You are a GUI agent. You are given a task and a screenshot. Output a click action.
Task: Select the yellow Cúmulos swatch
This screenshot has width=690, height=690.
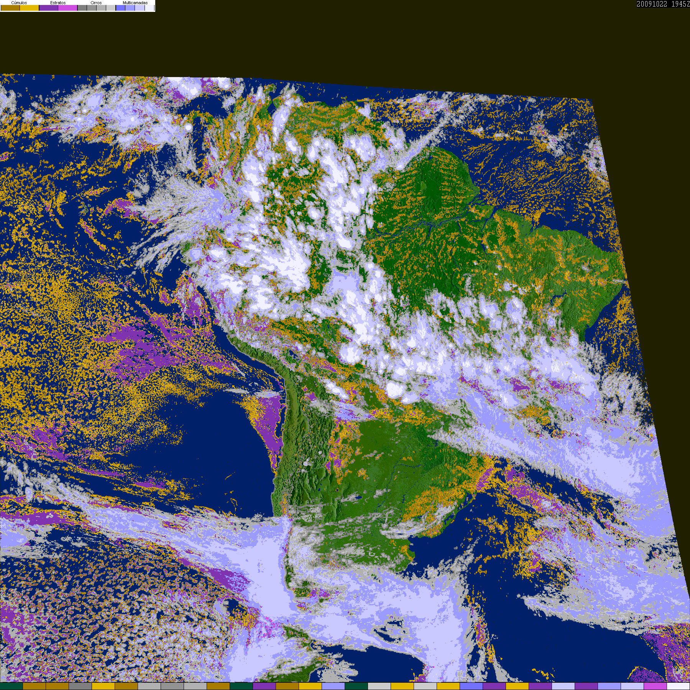tap(30, 8)
